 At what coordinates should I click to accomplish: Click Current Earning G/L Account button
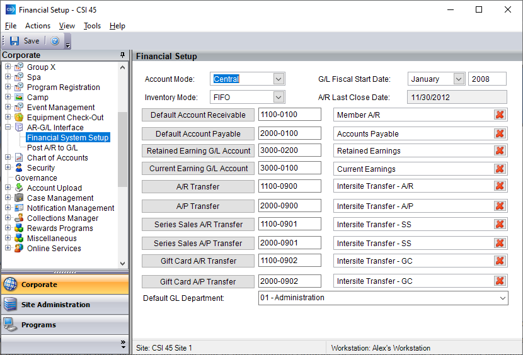[198, 168]
